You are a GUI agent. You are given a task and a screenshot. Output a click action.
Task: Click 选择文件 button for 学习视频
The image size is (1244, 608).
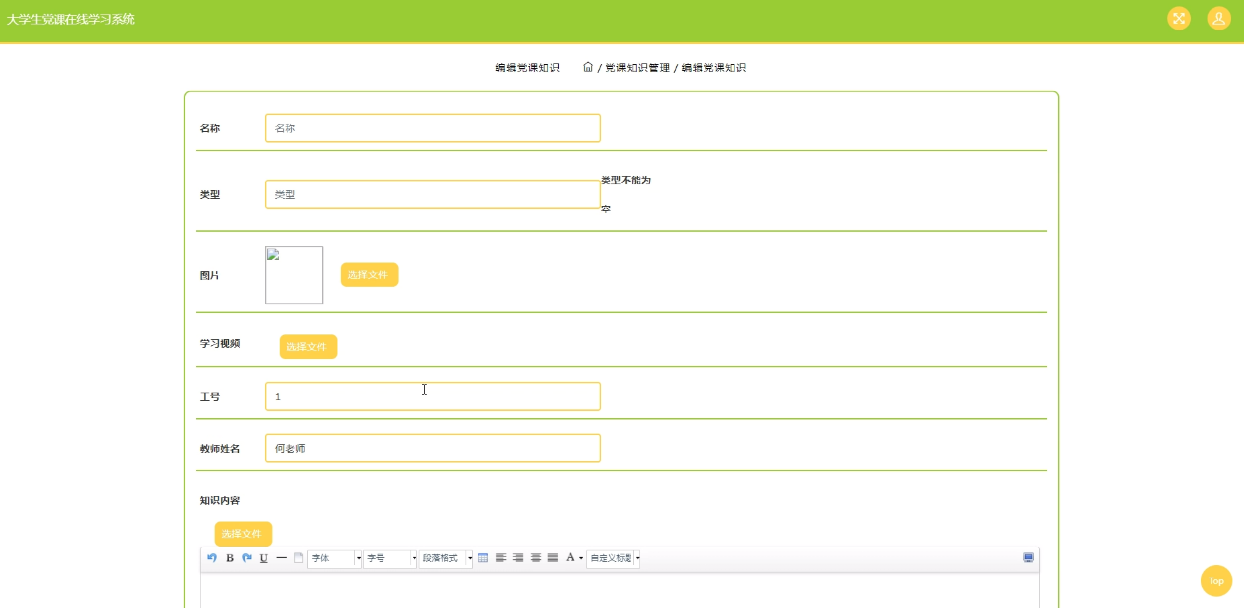[x=308, y=347]
